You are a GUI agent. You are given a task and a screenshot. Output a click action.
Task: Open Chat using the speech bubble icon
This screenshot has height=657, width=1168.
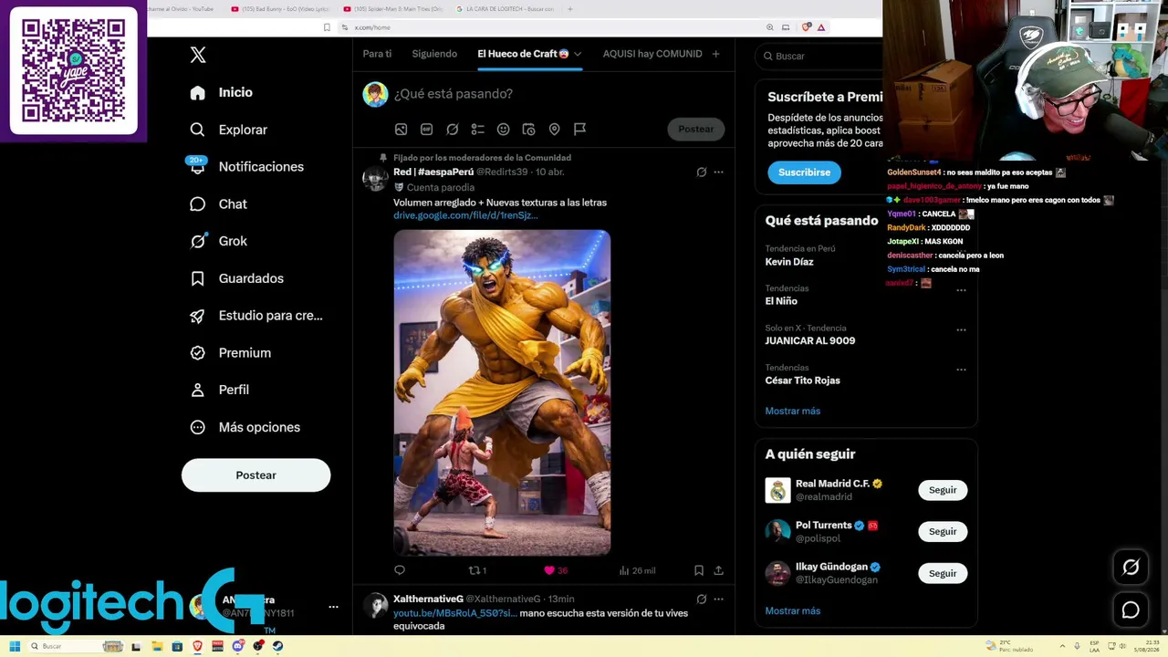pos(198,204)
